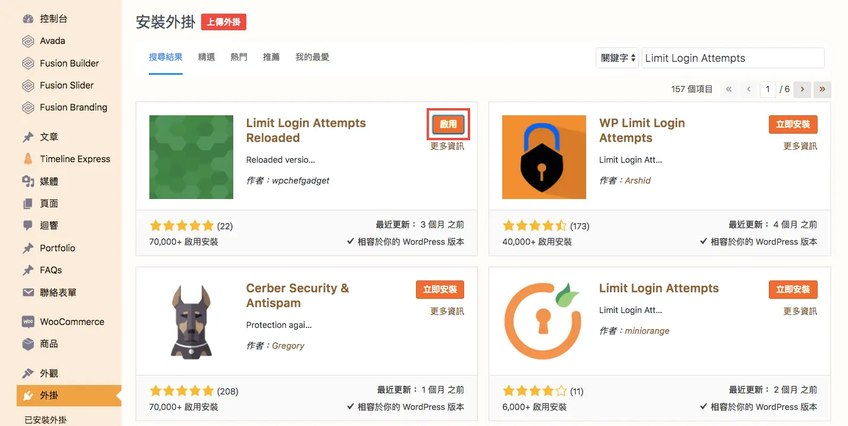
Task: Switch to the 搜尋結果 tab
Action: 165,58
